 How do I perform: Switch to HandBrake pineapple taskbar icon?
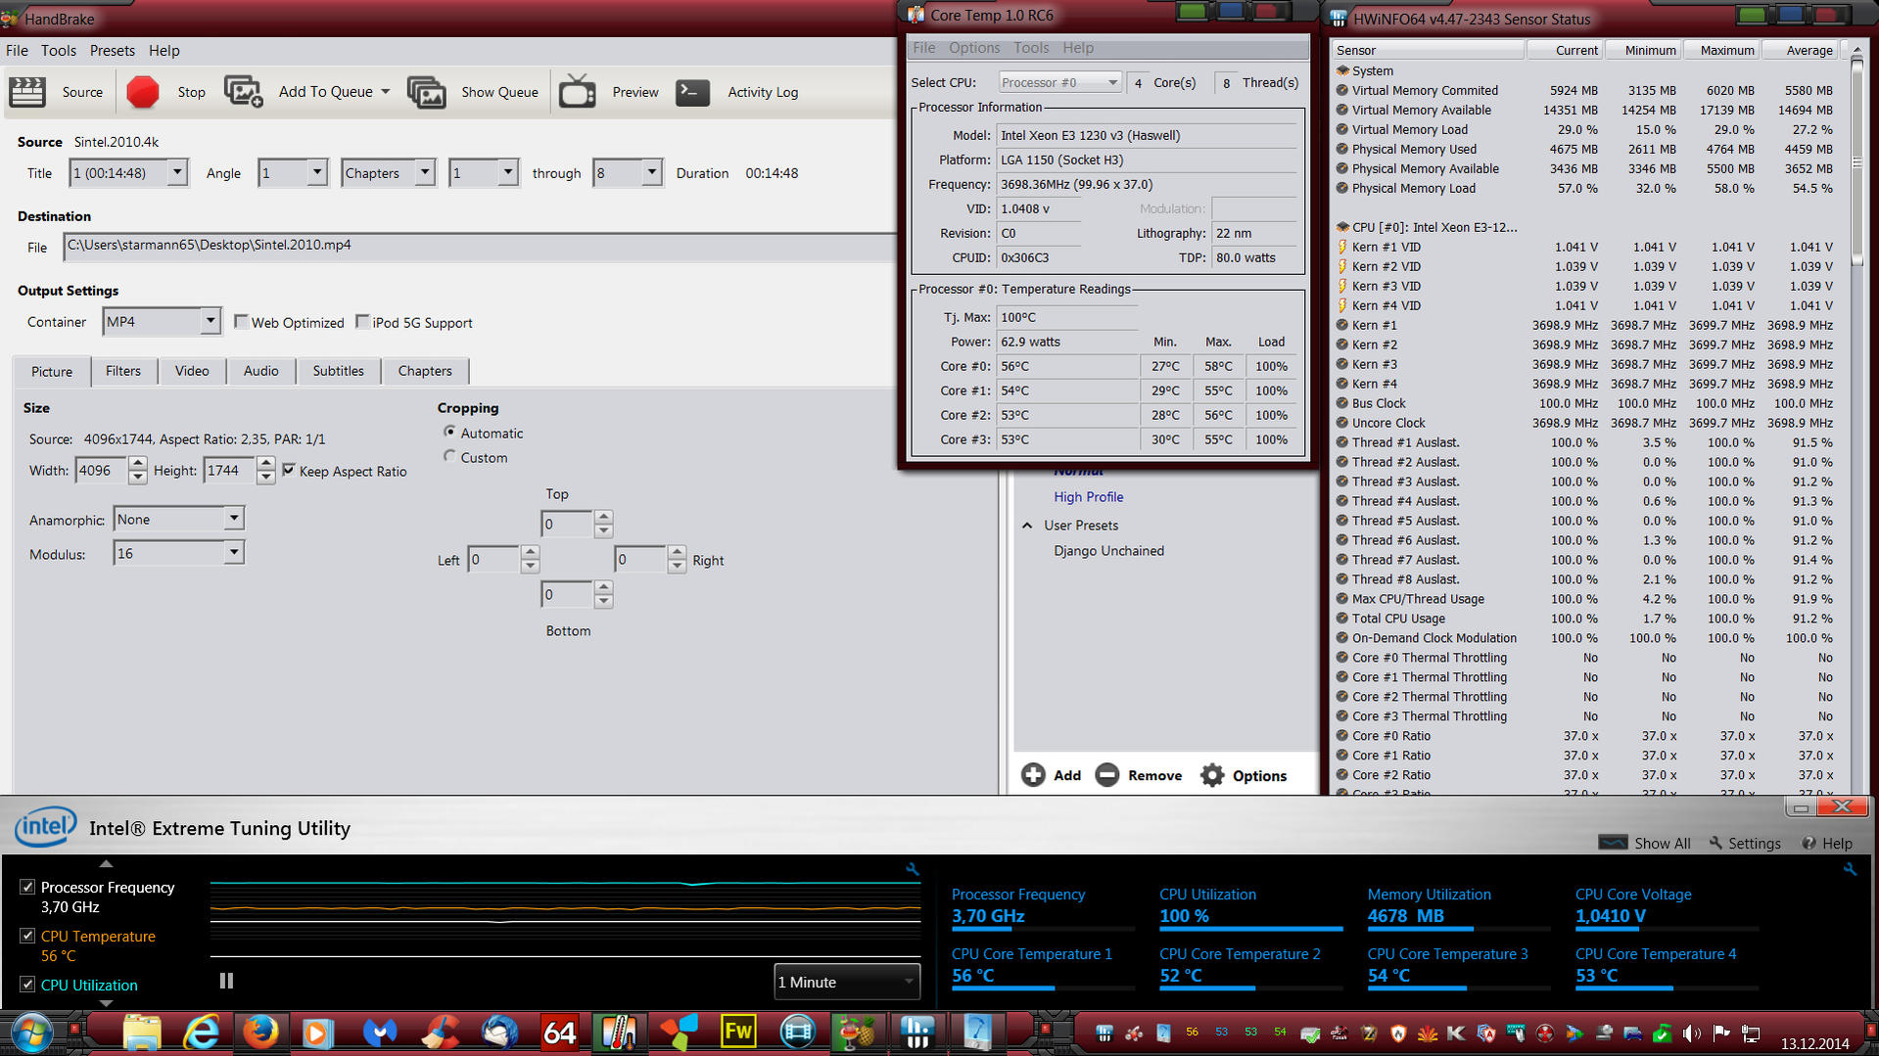(x=858, y=1033)
